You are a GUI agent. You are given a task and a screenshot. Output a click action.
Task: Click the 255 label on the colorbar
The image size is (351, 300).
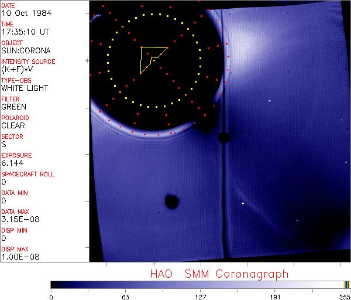point(345,297)
